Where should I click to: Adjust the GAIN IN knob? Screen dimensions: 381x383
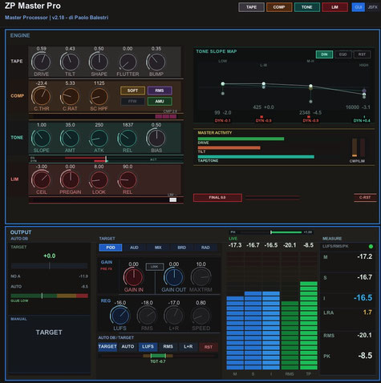[x=133, y=277]
